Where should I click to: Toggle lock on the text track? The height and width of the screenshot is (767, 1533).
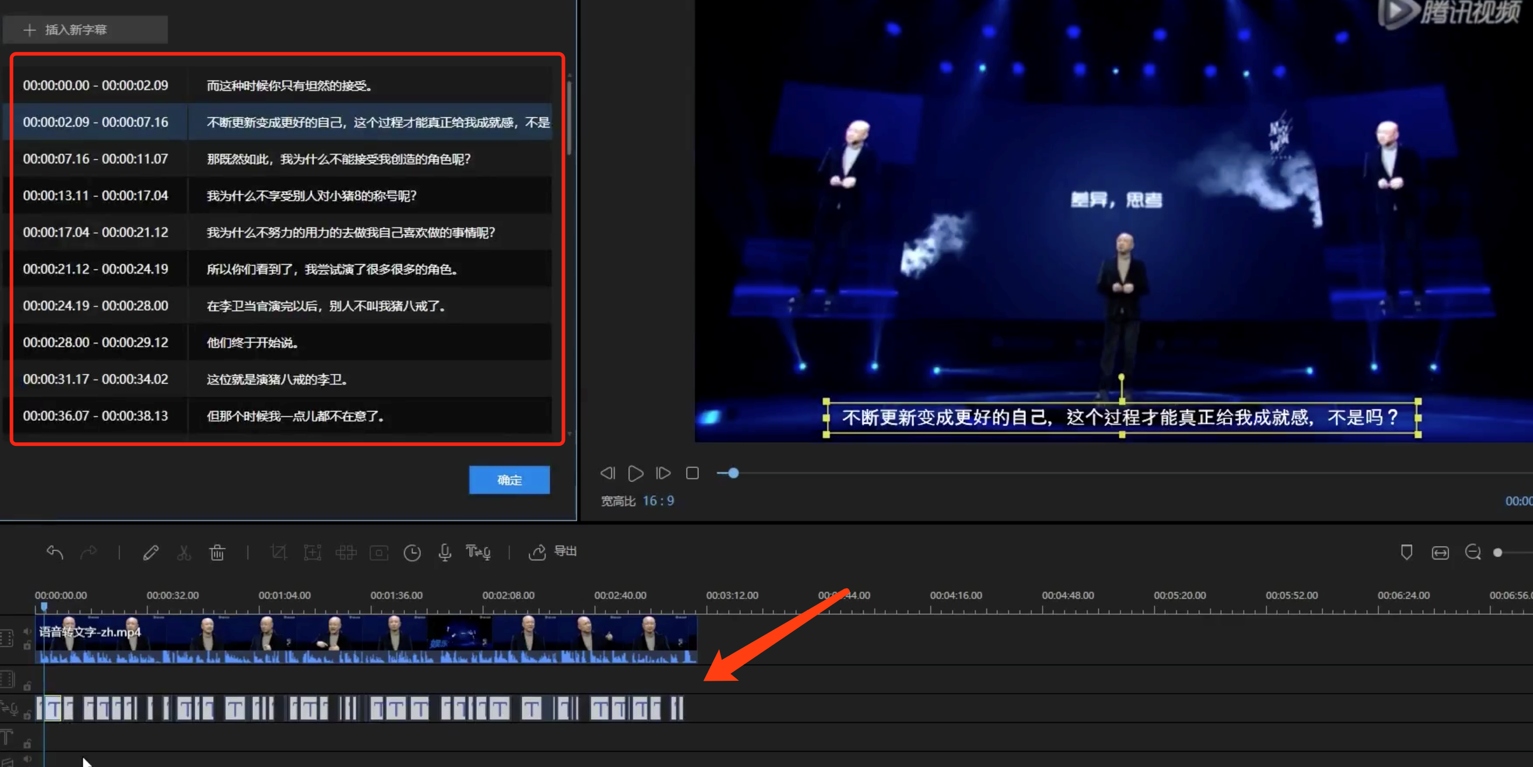(27, 743)
